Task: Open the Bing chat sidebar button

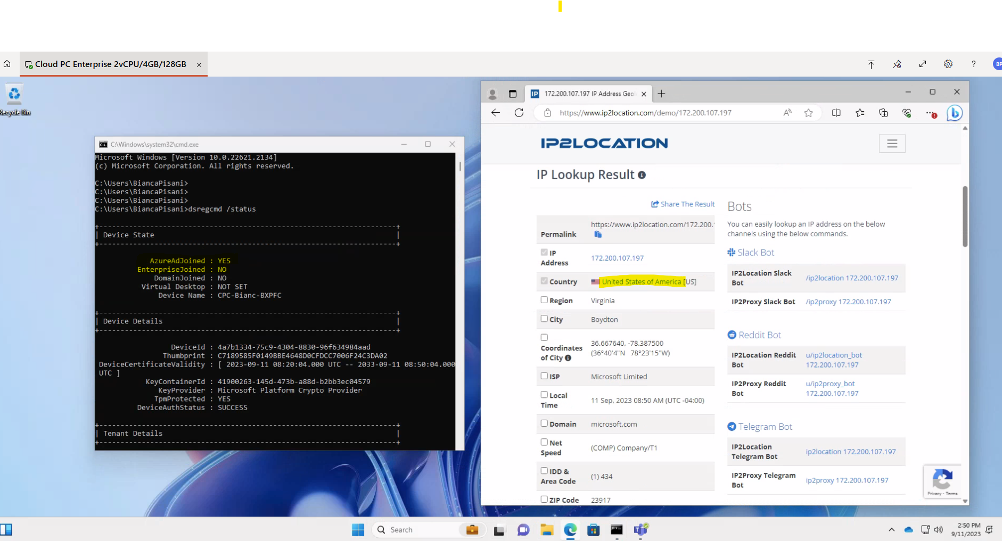Action: [x=955, y=113]
